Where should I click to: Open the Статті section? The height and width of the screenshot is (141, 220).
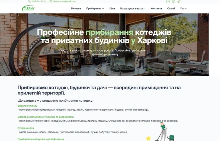point(171,8)
